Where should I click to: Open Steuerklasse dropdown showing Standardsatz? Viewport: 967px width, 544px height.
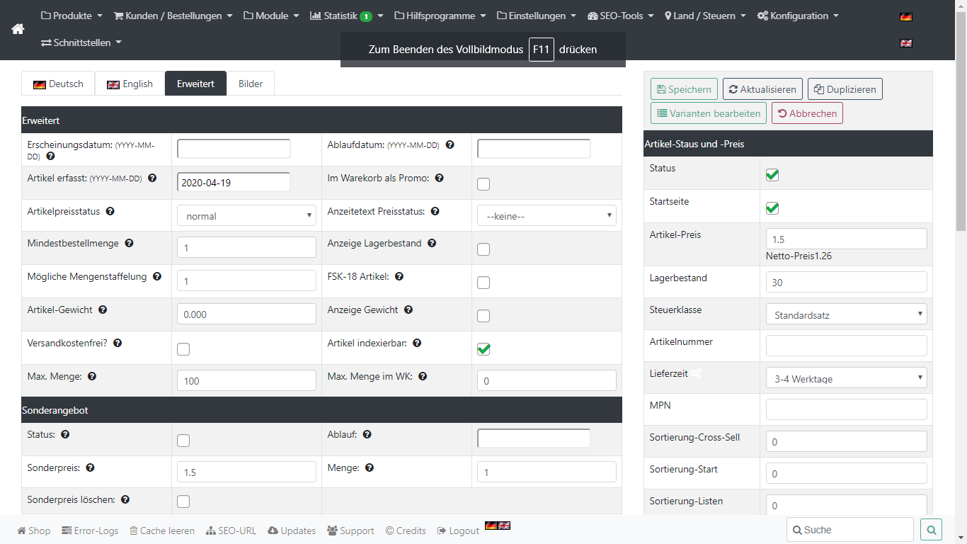pyautogui.click(x=847, y=314)
